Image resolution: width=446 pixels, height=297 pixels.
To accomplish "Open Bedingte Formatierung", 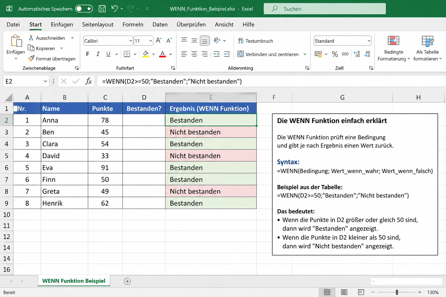I will (x=393, y=48).
